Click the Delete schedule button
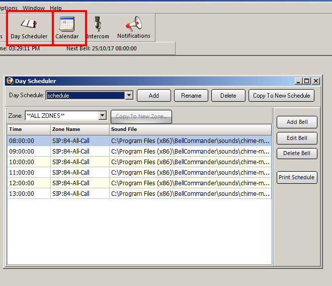This screenshot has height=286, width=332. (x=228, y=95)
